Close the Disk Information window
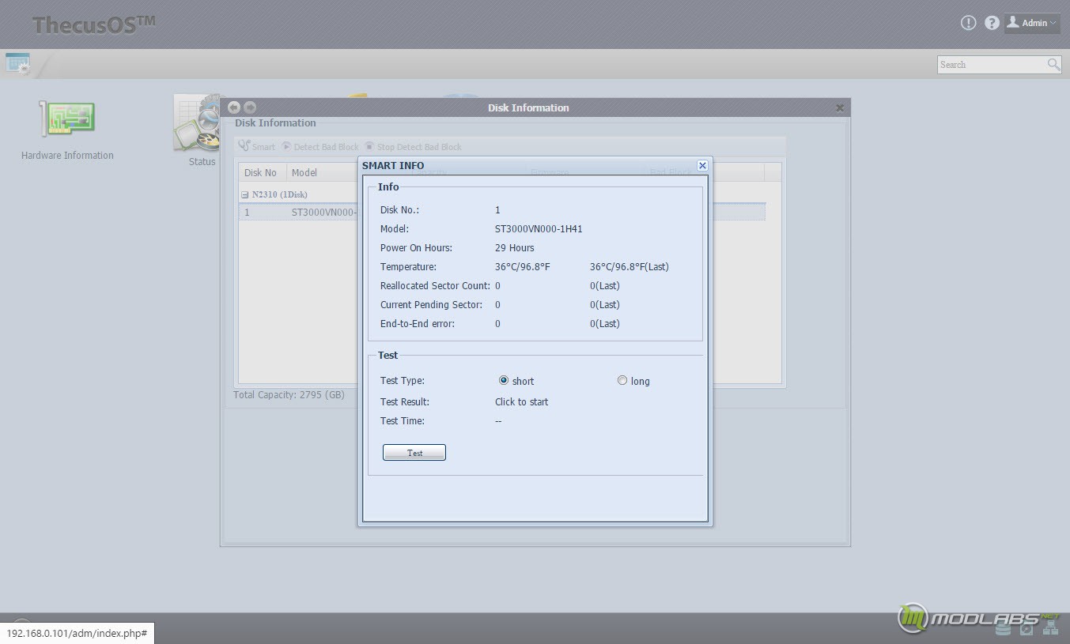Viewport: 1070px width, 644px height. (840, 108)
